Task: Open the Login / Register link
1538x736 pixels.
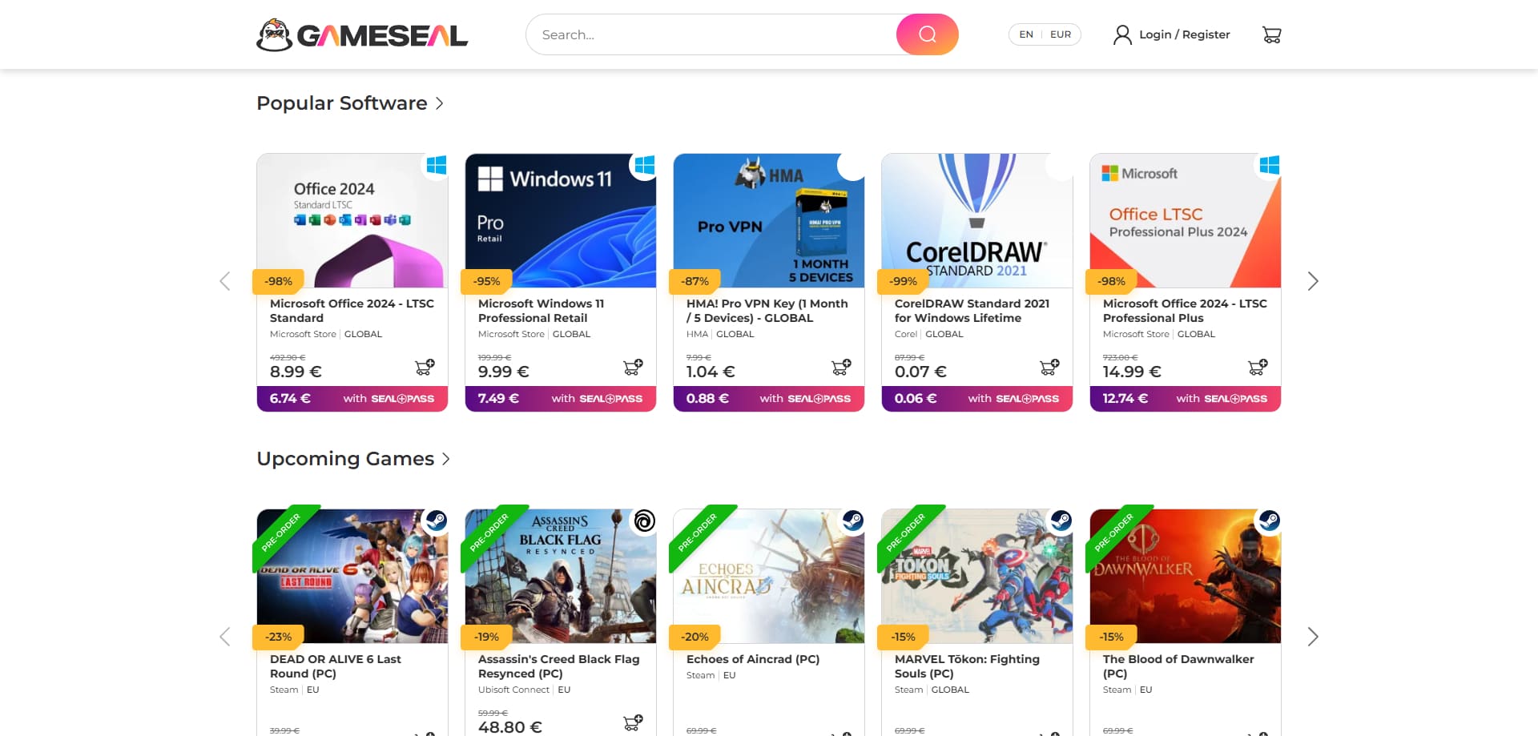Action: 1184,34
